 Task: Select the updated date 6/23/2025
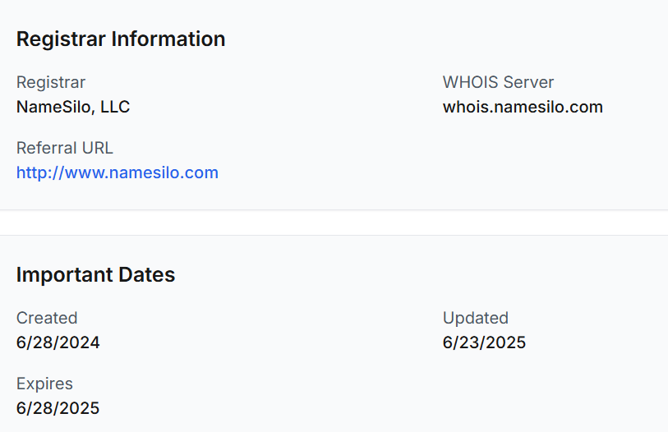pos(485,342)
